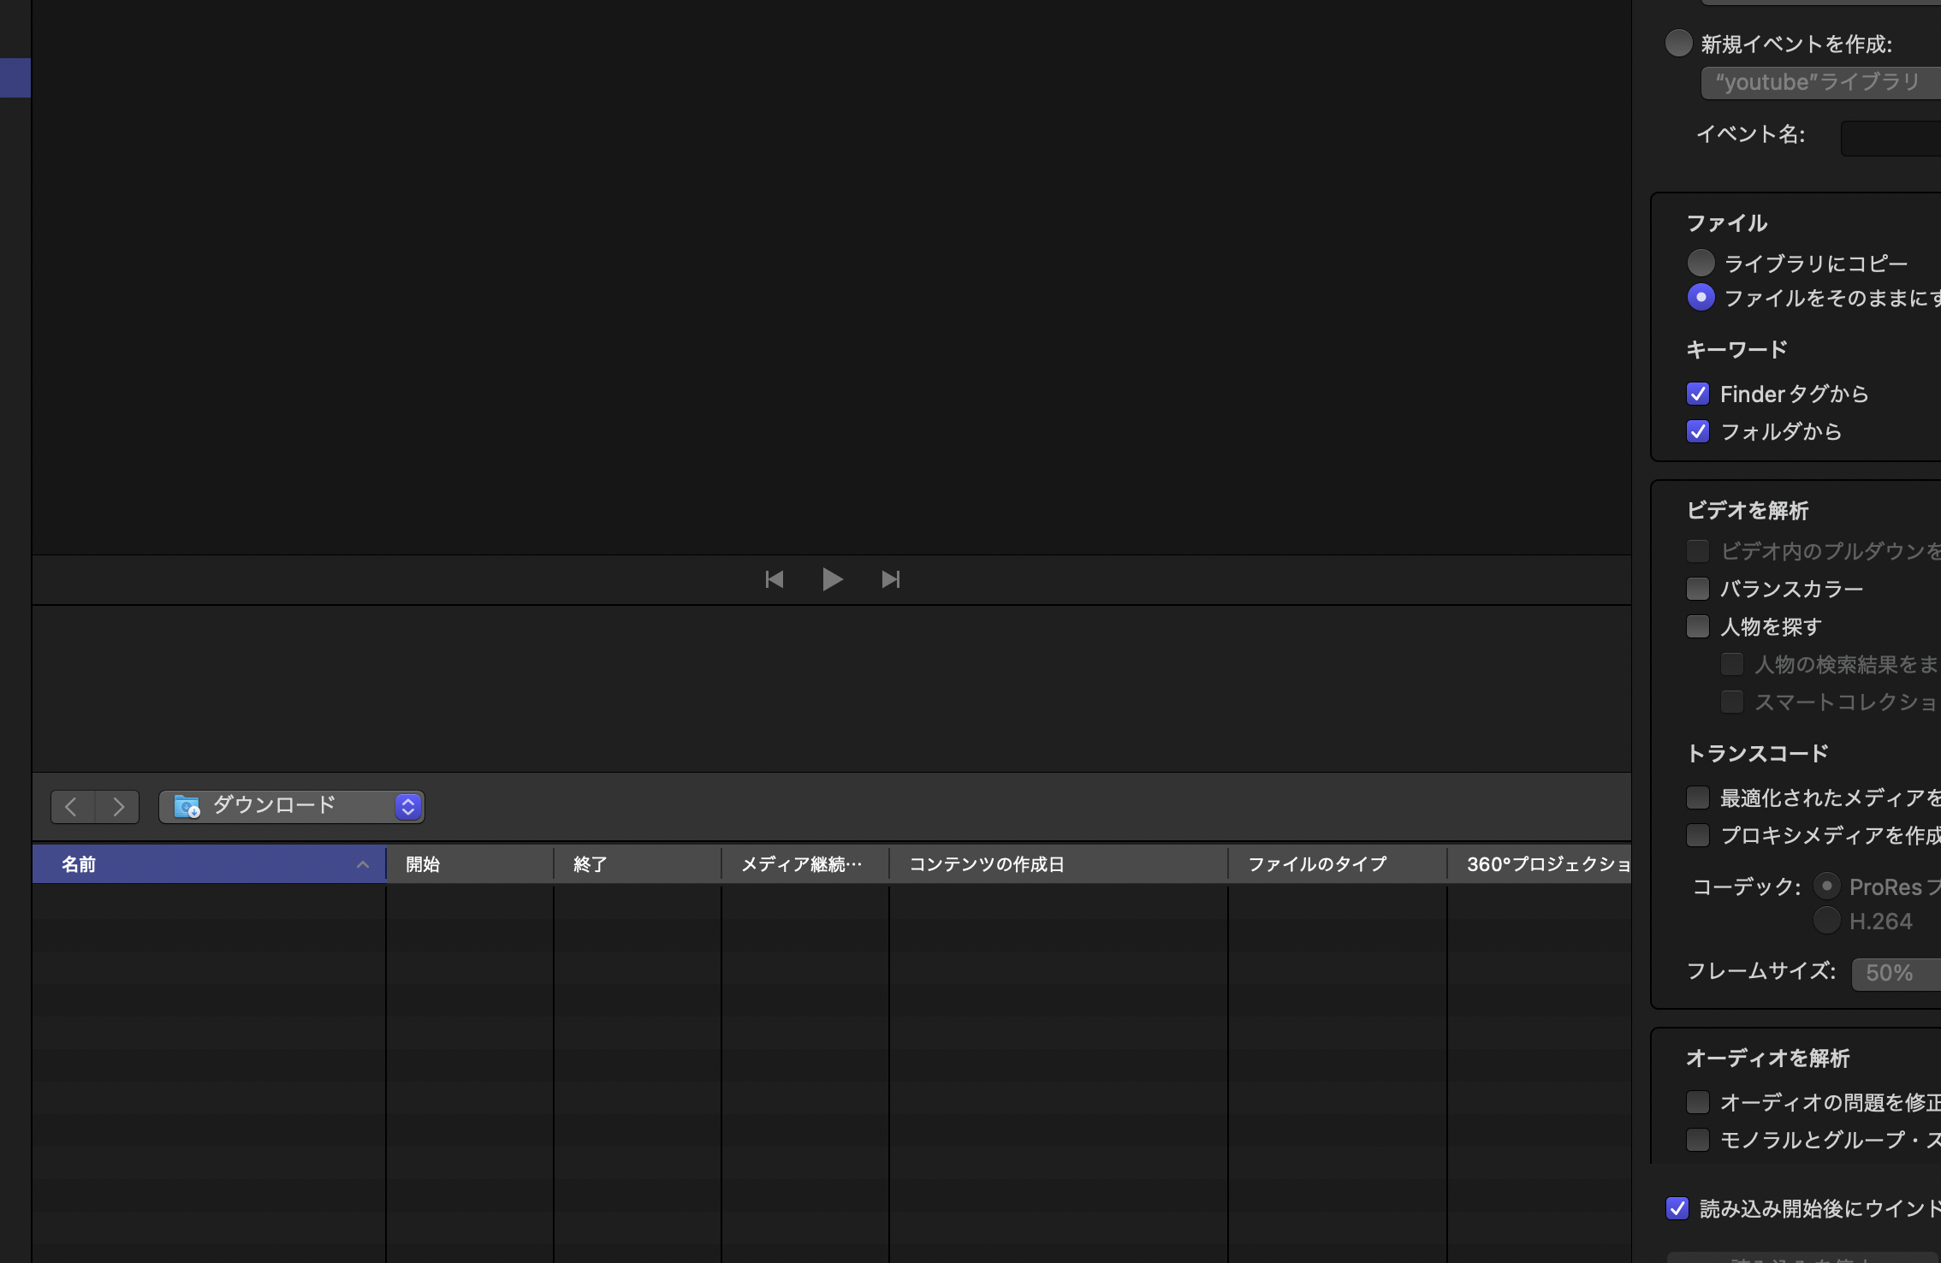Enable 人物を探す checkbox
This screenshot has width=1941, height=1263.
[1698, 626]
